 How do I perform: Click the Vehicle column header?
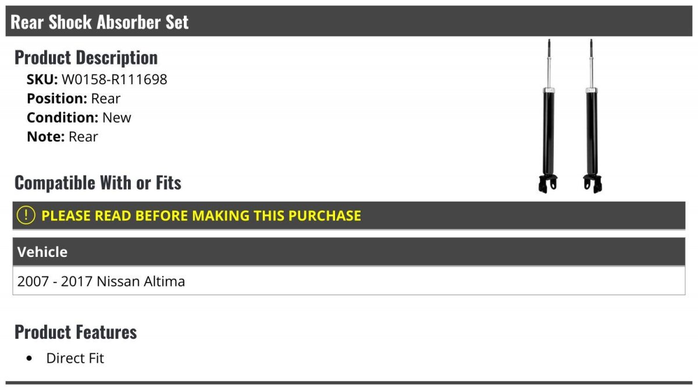click(42, 252)
